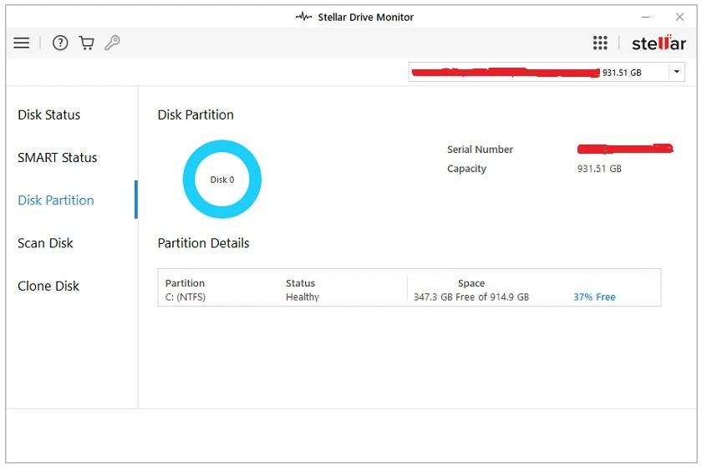702x467 pixels.
Task: Click the Stellar brand logo
Action: tap(659, 43)
